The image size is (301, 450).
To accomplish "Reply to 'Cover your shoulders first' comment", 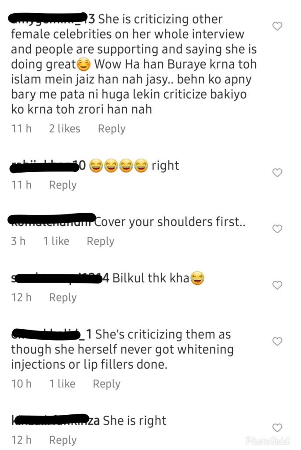I will (x=101, y=241).
